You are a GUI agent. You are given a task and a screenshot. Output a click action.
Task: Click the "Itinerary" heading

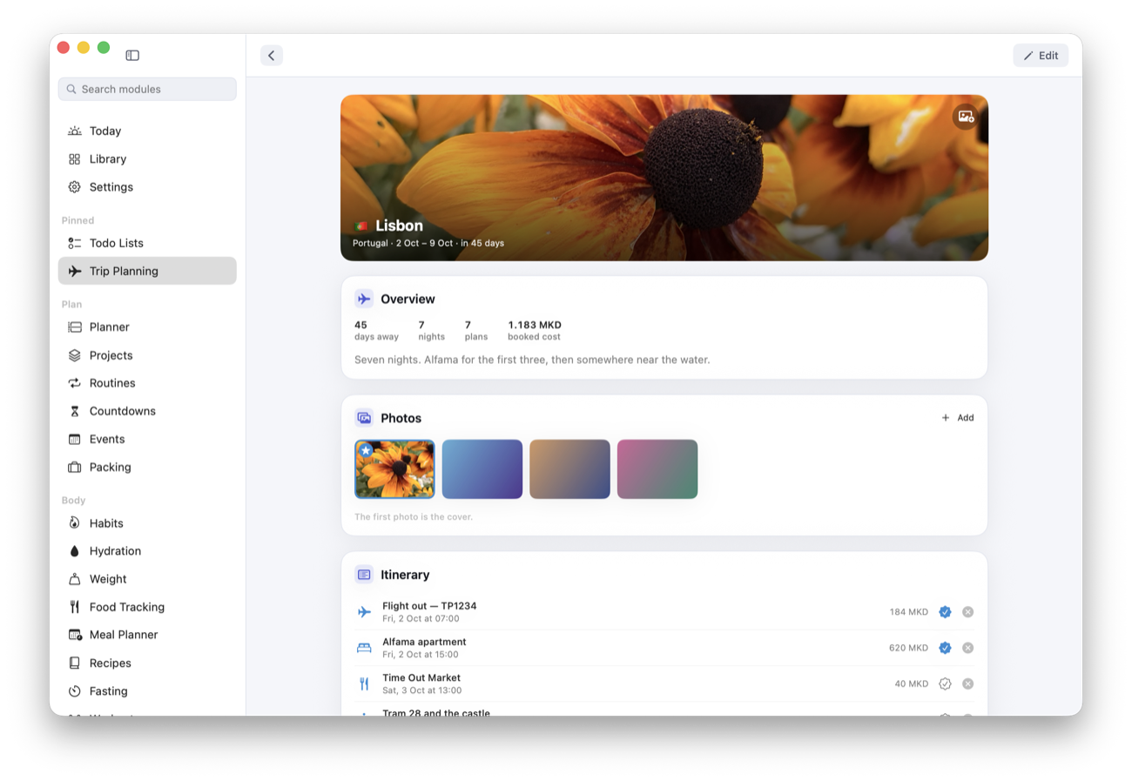pos(405,575)
